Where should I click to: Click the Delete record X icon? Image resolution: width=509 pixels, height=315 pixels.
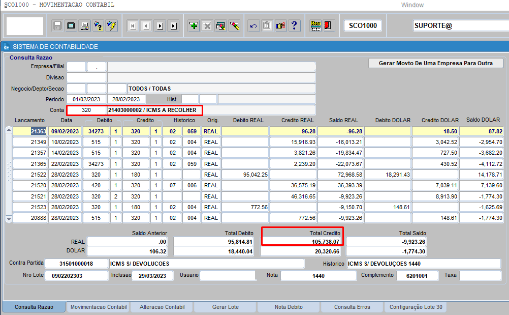[207, 25]
